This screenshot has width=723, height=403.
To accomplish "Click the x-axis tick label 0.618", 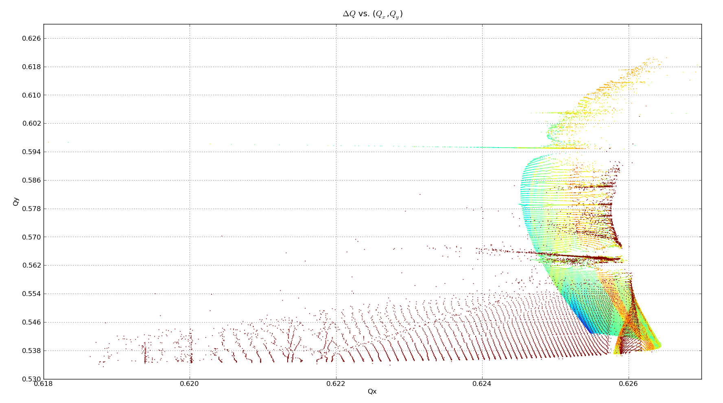I will pyautogui.click(x=44, y=384).
